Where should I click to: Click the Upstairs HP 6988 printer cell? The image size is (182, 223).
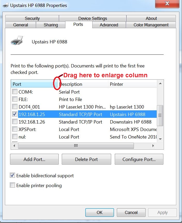(127, 114)
